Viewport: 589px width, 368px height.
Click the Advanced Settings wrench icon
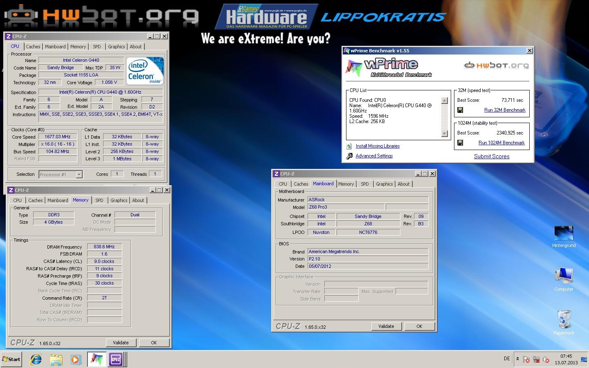pos(349,156)
